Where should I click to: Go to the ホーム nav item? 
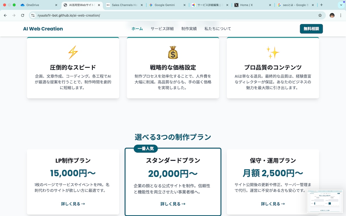(x=137, y=29)
